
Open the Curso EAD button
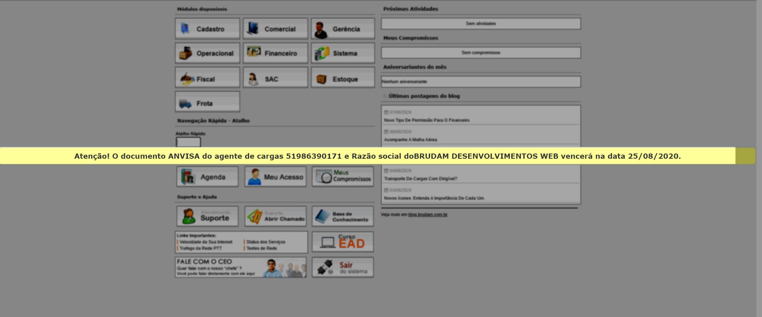tap(343, 242)
